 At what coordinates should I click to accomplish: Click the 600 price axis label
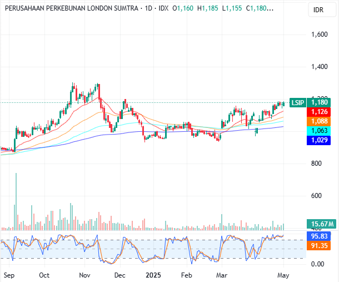[x=316, y=196]
